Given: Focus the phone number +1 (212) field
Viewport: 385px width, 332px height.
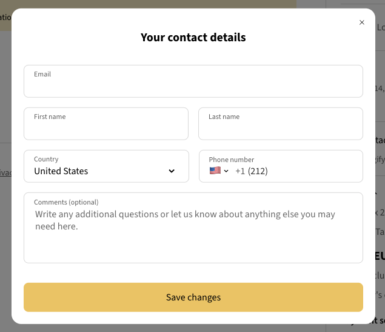Looking at the screenshot, I should point(297,171).
